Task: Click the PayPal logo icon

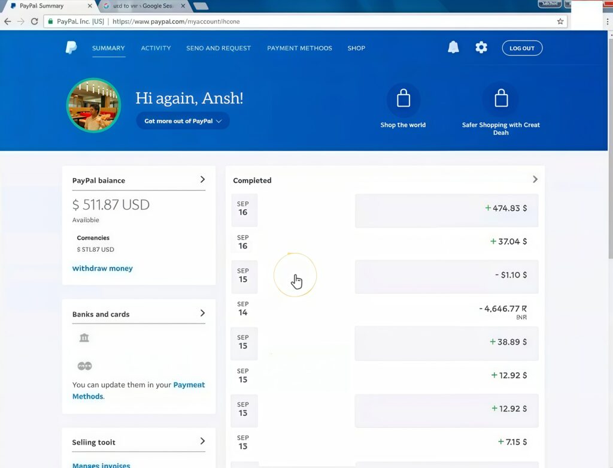Action: 71,48
